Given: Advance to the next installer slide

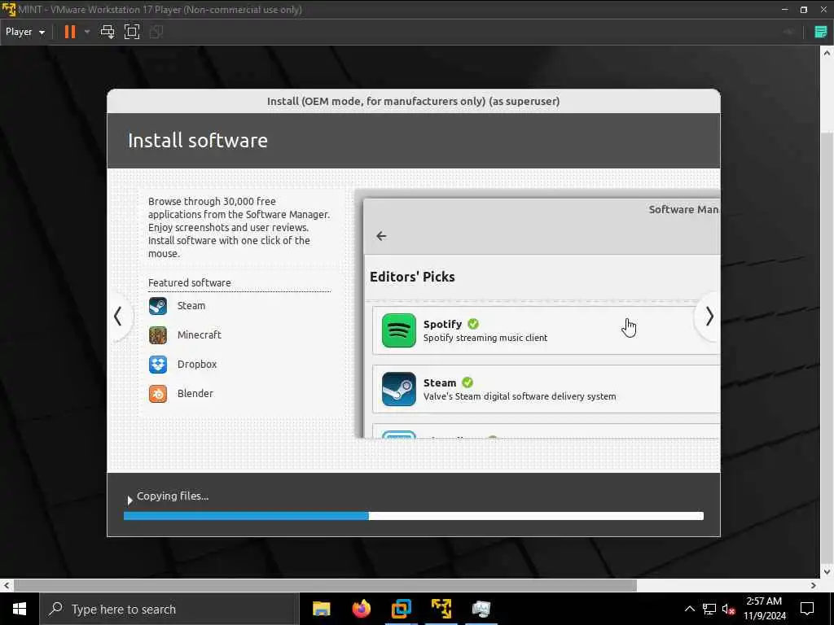Looking at the screenshot, I should click(x=709, y=317).
